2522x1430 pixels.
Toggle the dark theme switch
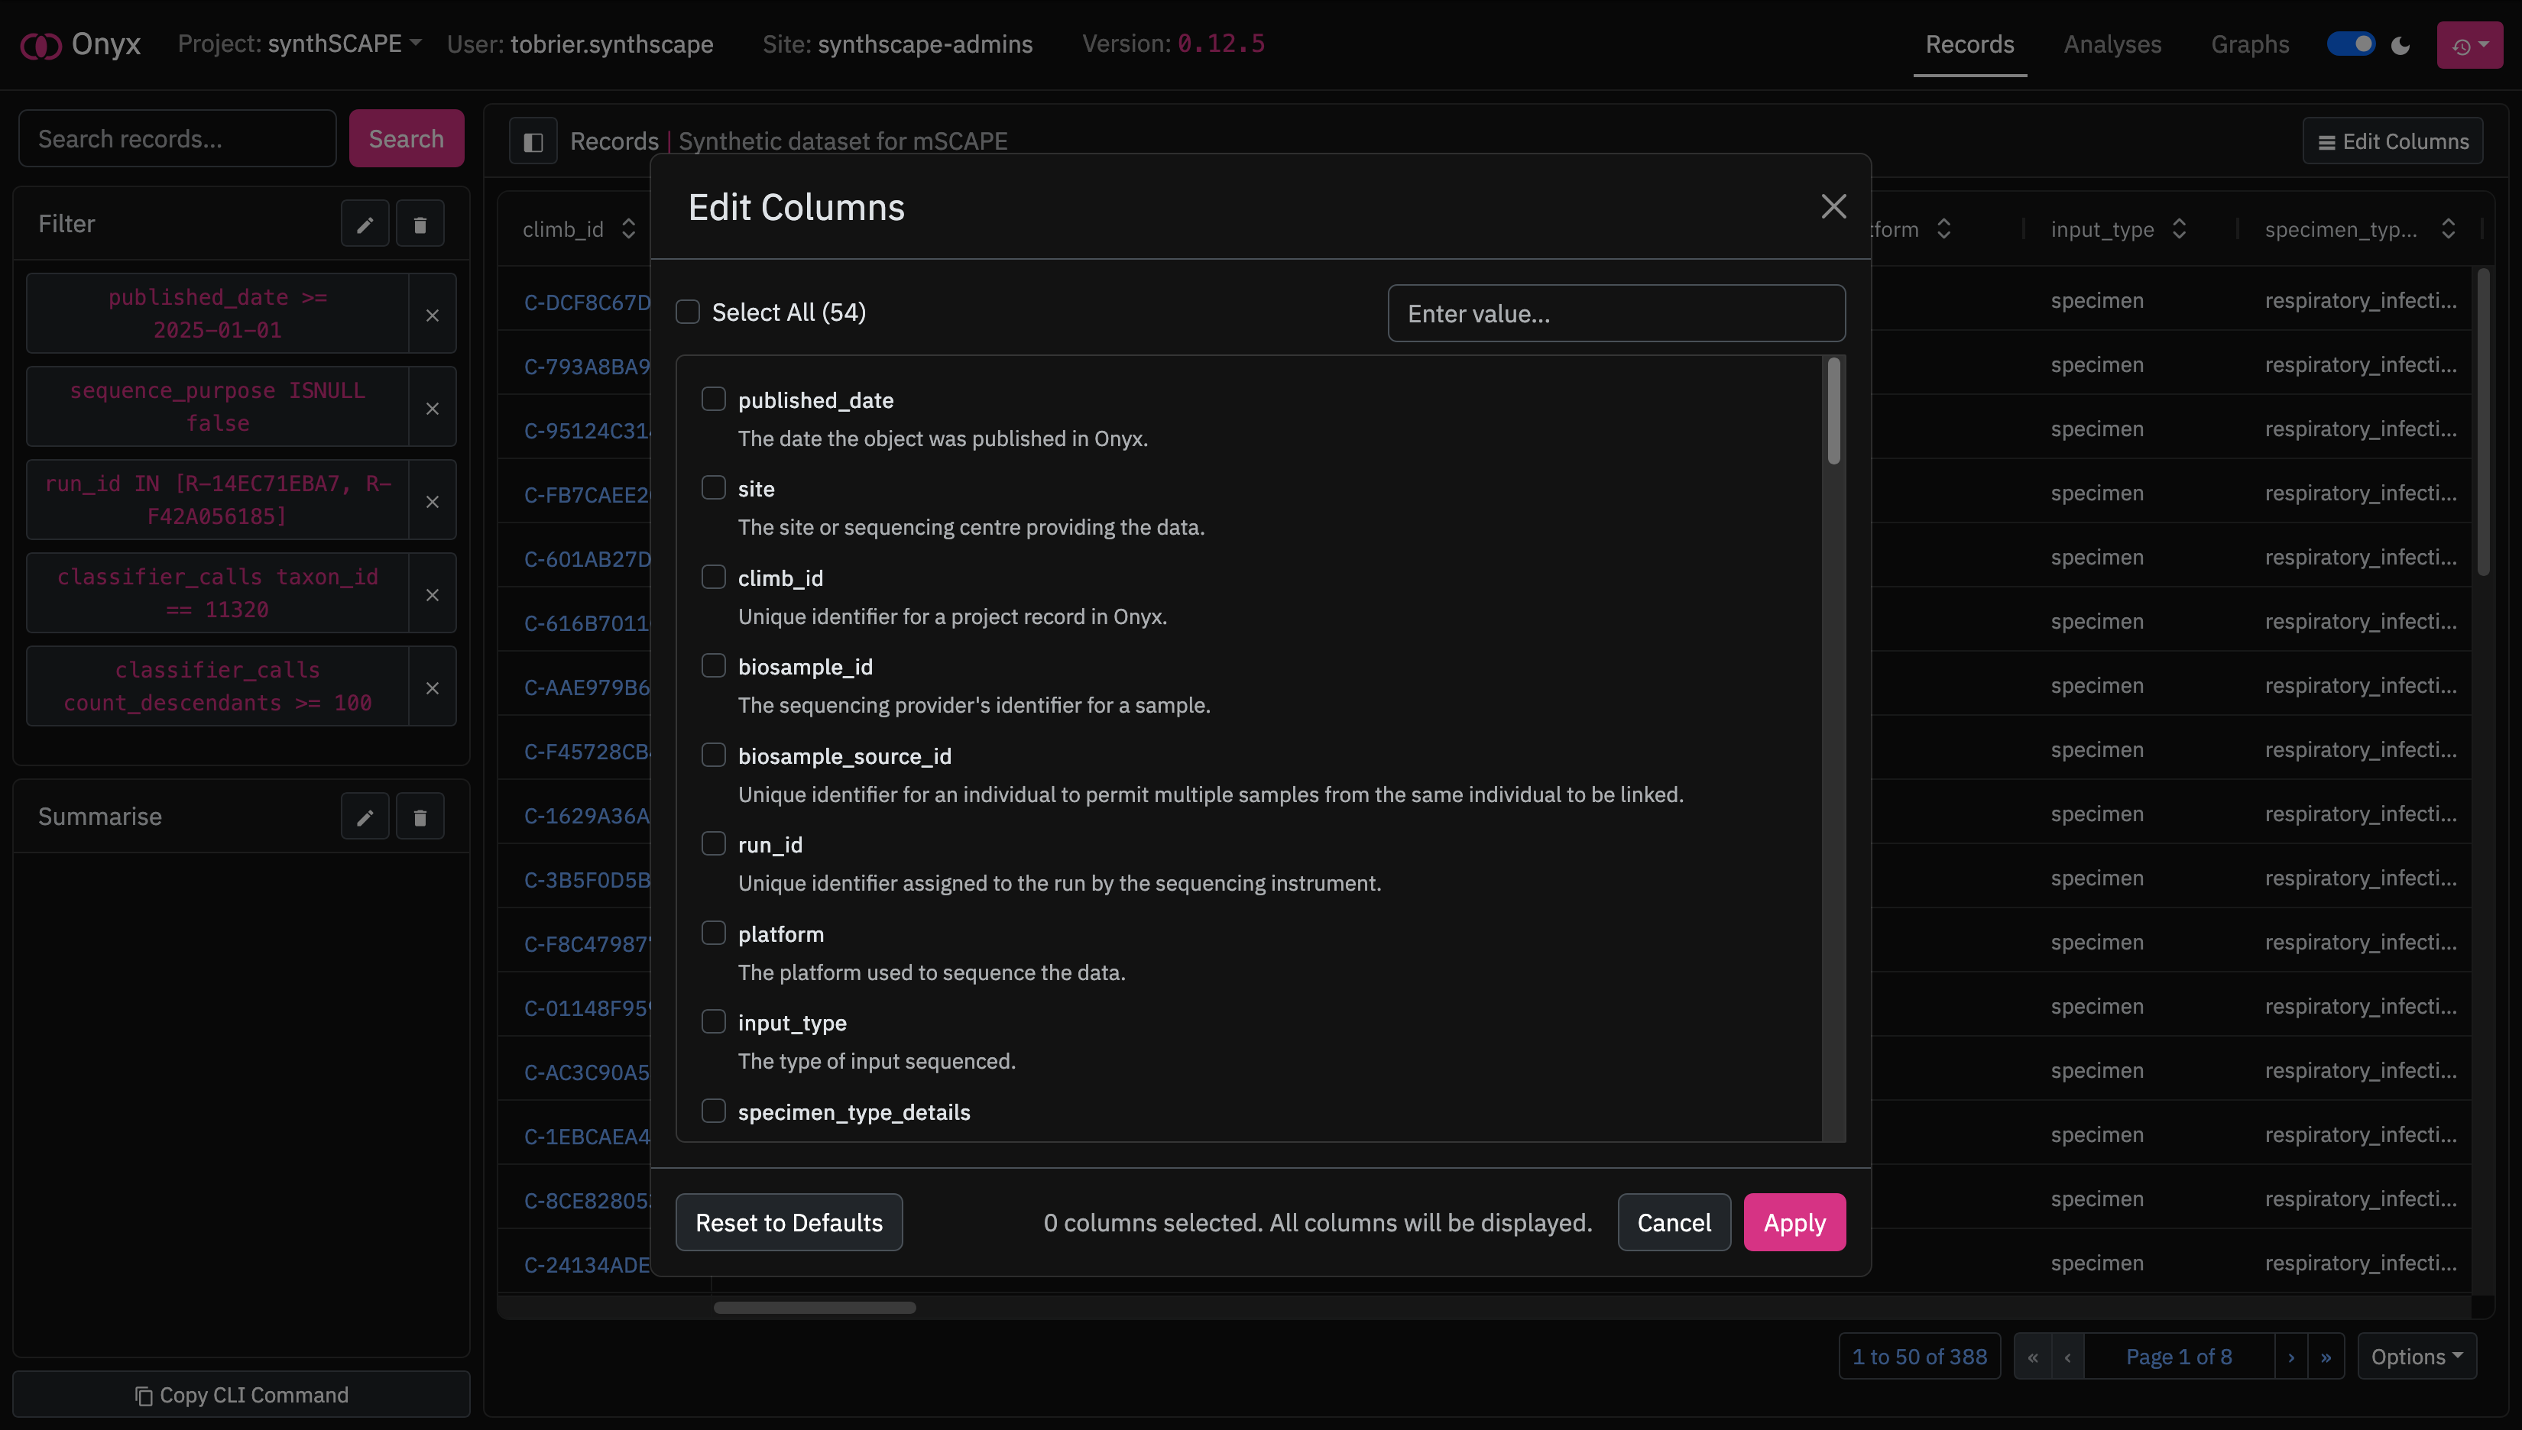tap(2351, 45)
